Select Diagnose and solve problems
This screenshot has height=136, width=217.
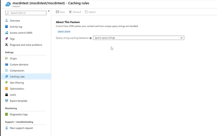(26, 45)
